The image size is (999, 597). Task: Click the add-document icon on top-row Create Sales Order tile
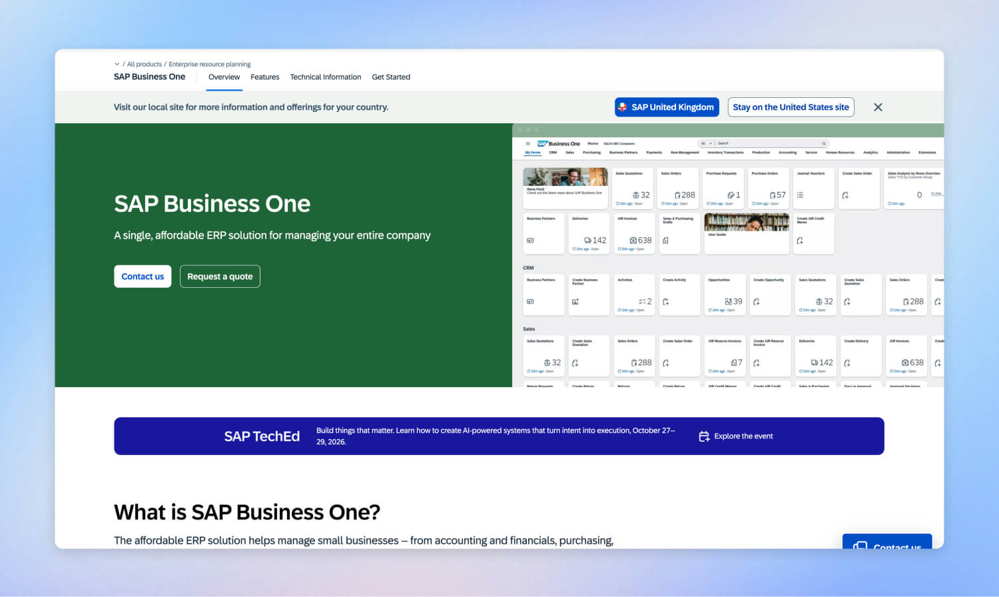[845, 195]
